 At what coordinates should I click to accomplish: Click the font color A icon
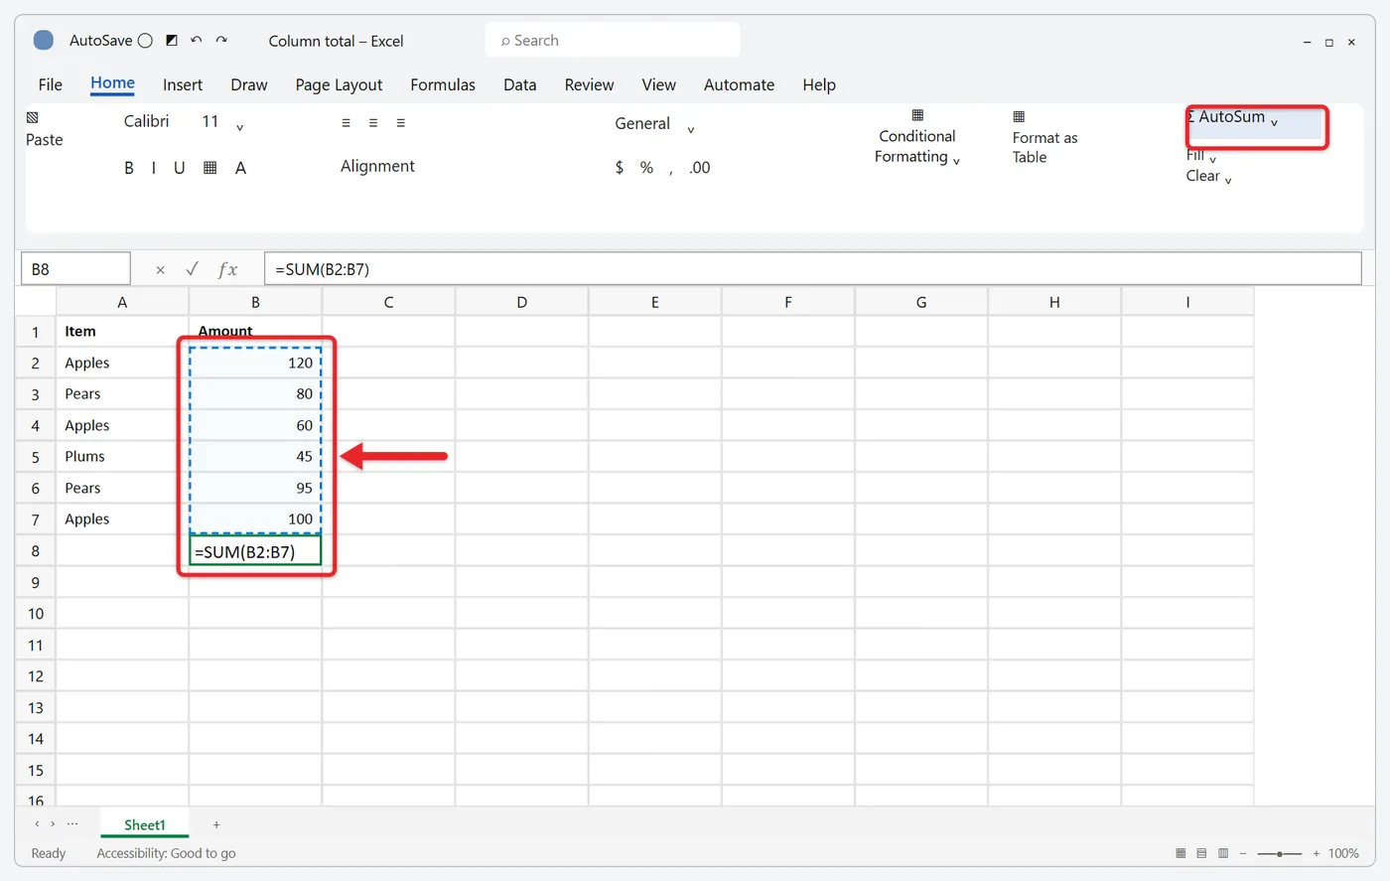tap(240, 168)
